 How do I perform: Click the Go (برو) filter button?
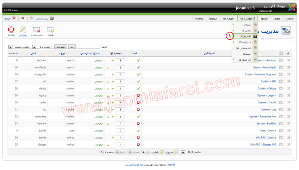click(x=72, y=47)
